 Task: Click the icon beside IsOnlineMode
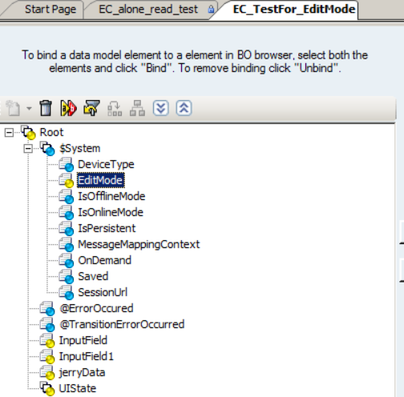(66, 213)
